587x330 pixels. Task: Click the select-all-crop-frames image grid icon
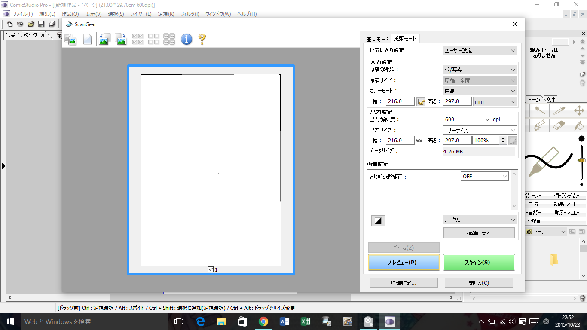tap(169, 39)
